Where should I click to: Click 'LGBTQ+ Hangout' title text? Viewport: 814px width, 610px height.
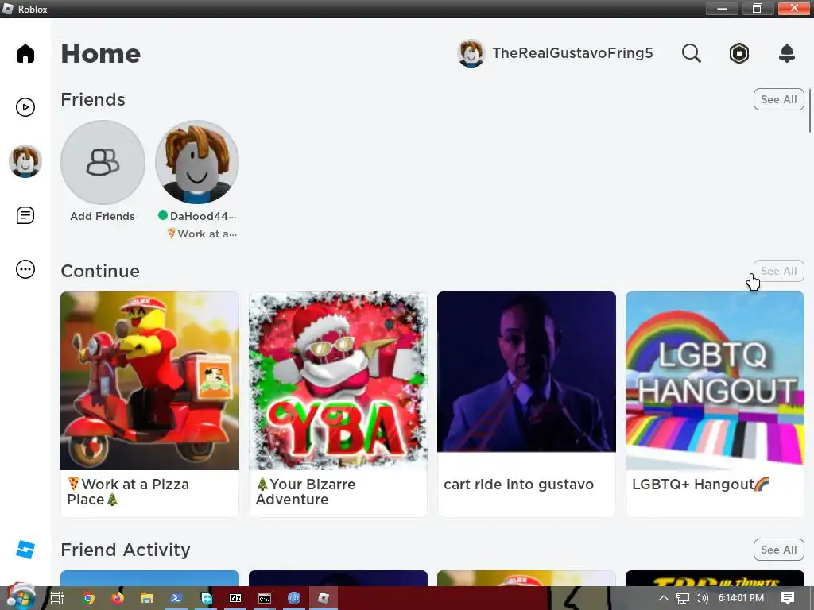[x=701, y=485]
